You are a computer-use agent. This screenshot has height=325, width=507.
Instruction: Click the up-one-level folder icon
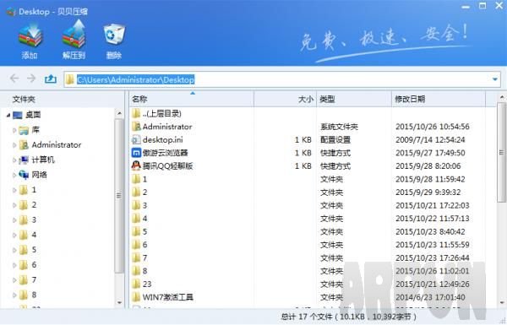click(51, 79)
